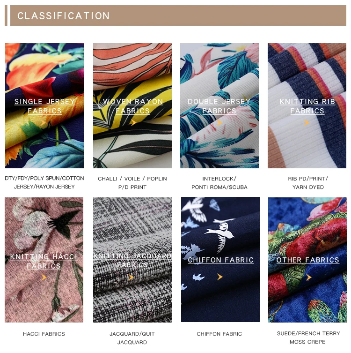The width and height of the screenshot is (351, 353).
Task: Select the Knitting Hacci Fabrics title
Action: tap(44, 261)
